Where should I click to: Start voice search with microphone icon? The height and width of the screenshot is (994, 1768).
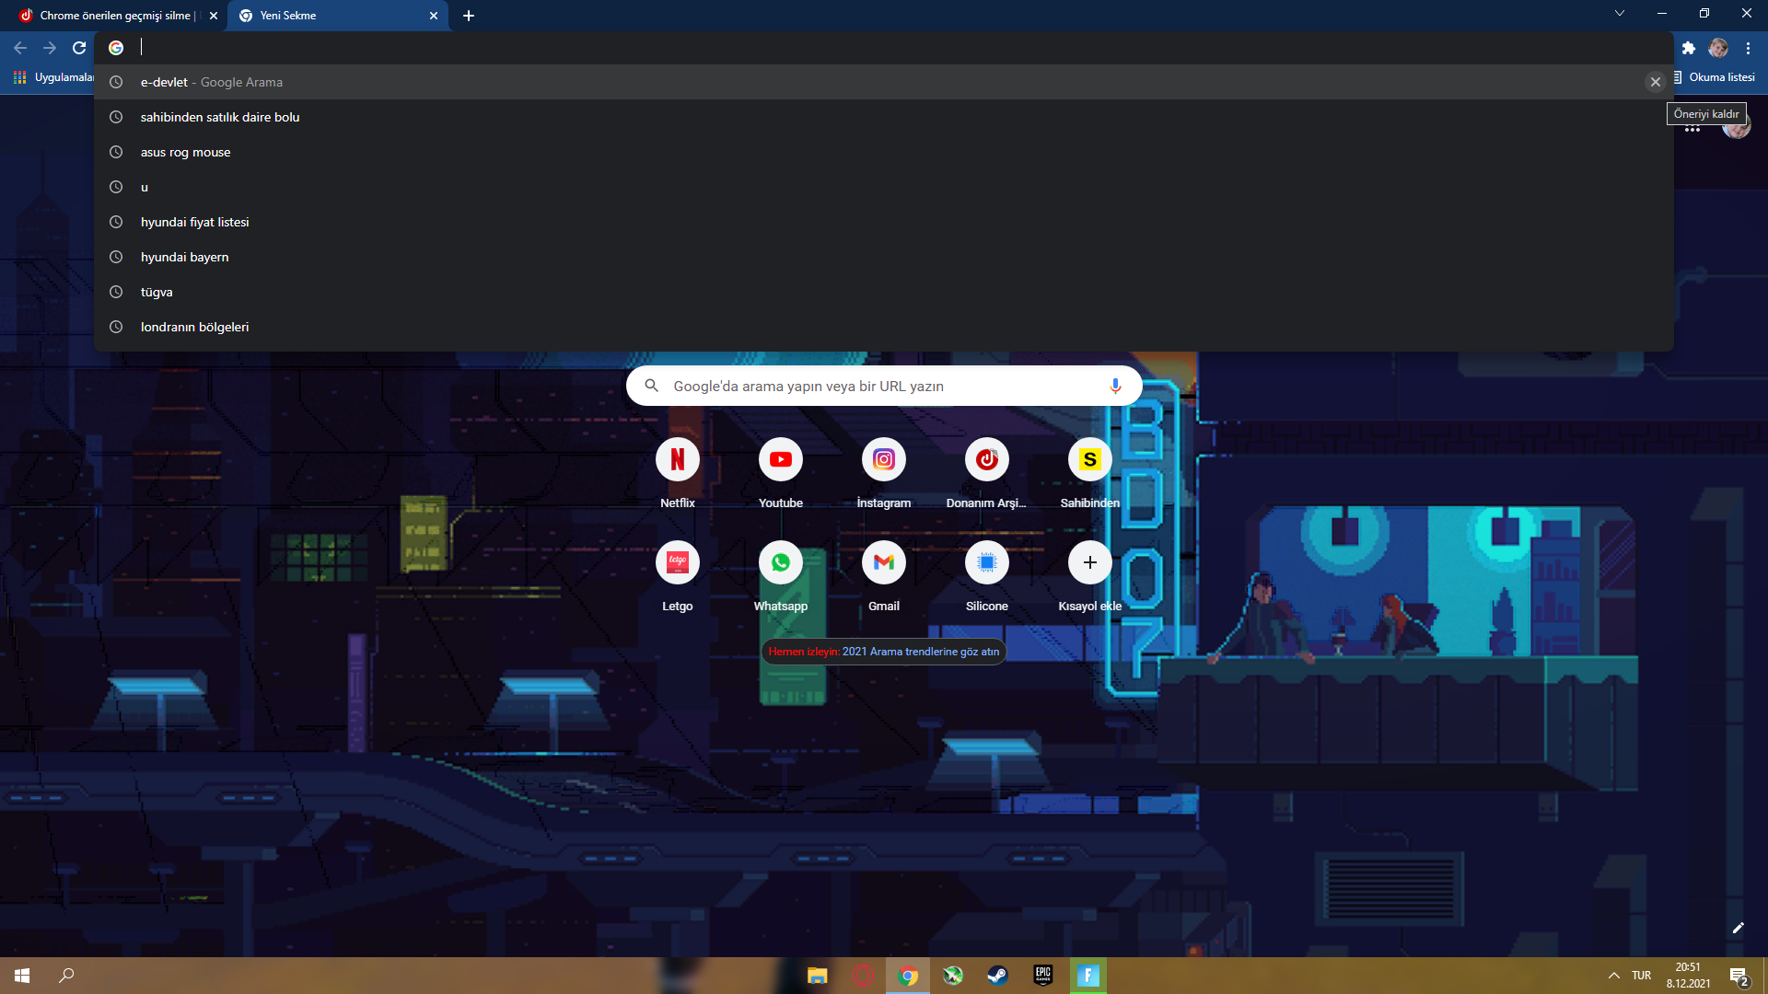coord(1115,386)
